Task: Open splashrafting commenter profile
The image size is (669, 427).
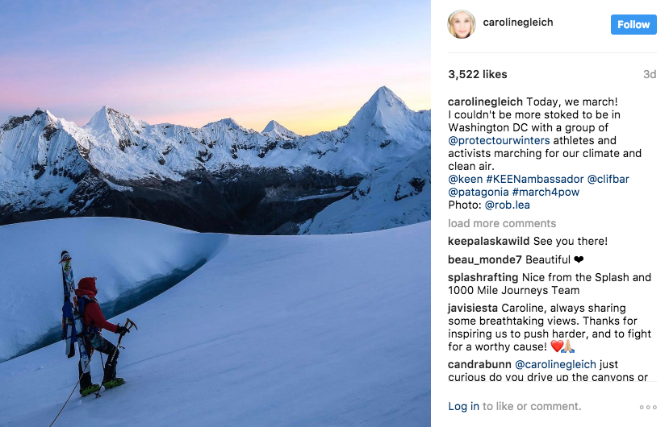Action: 483,277
